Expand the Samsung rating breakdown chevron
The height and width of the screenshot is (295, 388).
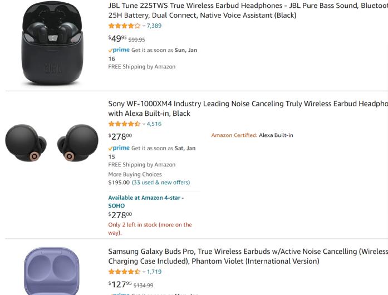click(144, 272)
